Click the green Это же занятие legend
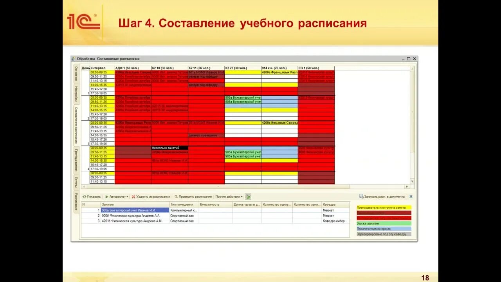Image resolution: width=501 pixels, height=282 pixels. tap(384, 223)
